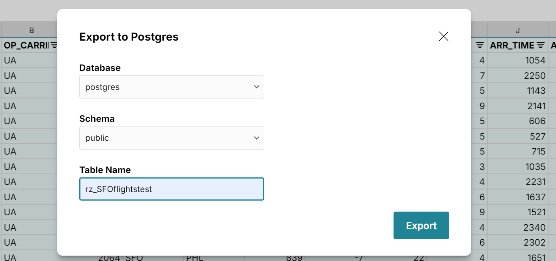Image resolution: width=556 pixels, height=261 pixels.
Task: Open filter menu for OP_CARRIER column
Action: point(54,45)
